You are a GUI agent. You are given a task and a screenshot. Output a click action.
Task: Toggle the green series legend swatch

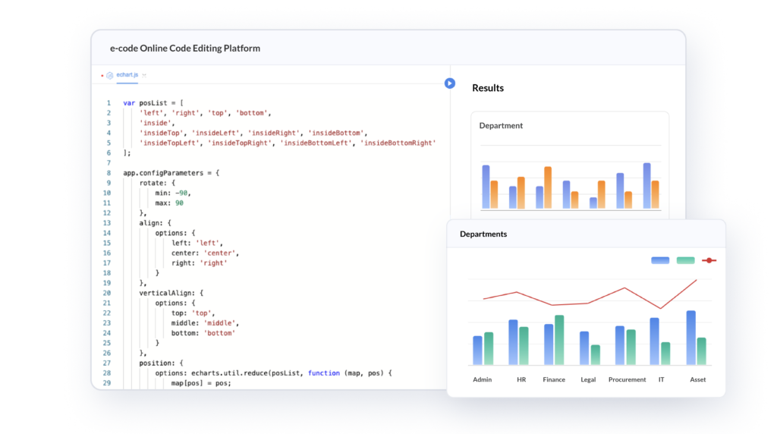tap(685, 260)
